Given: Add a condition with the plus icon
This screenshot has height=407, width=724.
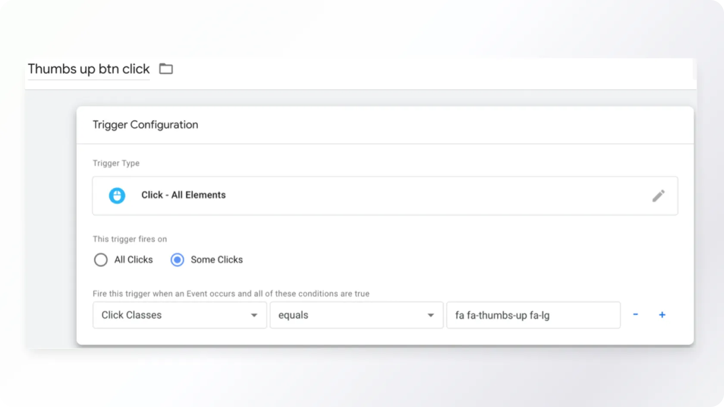Looking at the screenshot, I should click(x=662, y=315).
